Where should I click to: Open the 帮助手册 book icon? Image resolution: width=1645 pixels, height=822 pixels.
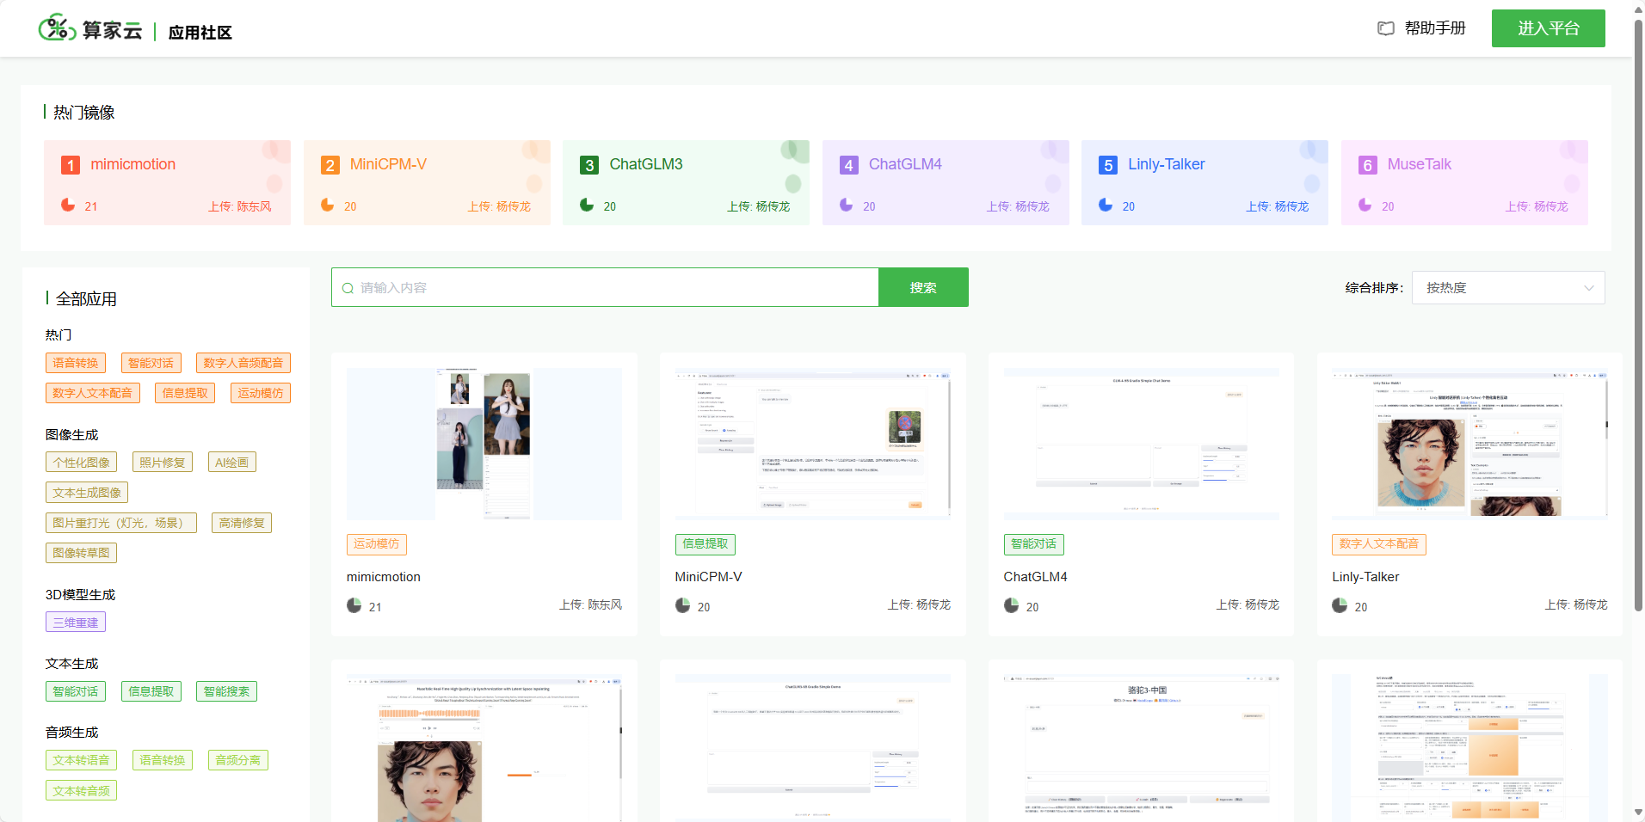[1385, 28]
